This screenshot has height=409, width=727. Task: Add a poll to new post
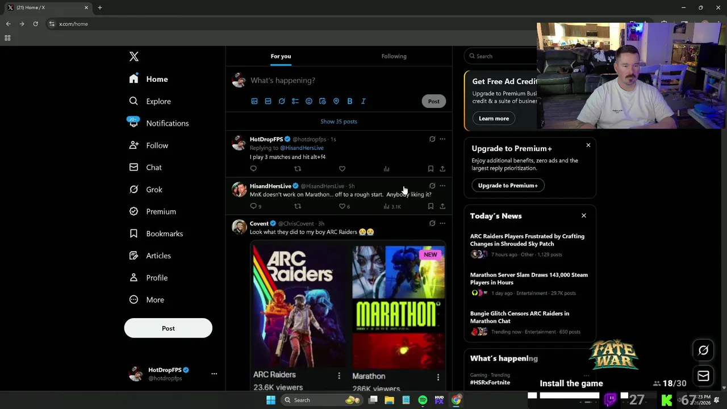point(295,101)
